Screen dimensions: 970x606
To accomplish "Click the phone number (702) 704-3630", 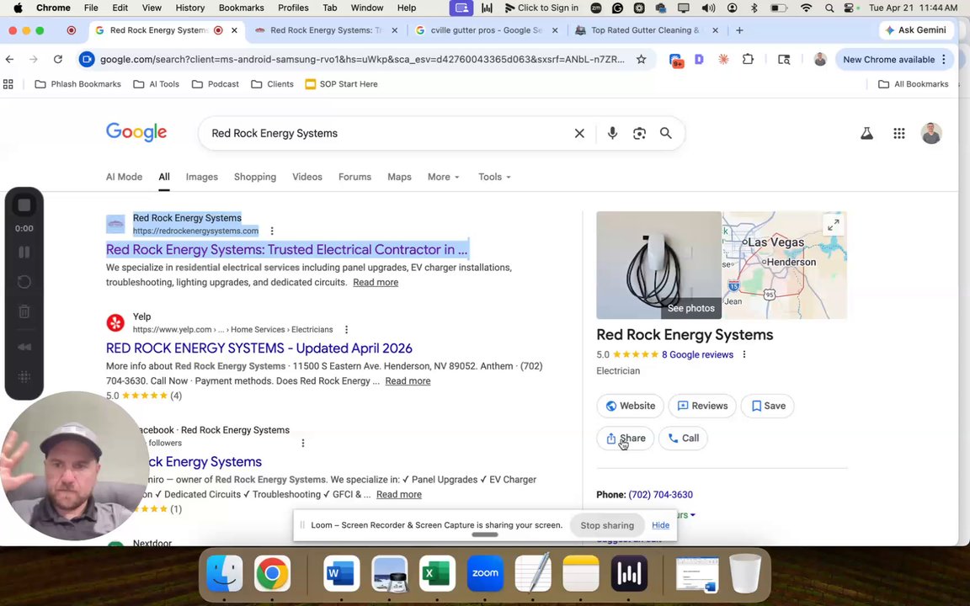I will [x=660, y=495].
